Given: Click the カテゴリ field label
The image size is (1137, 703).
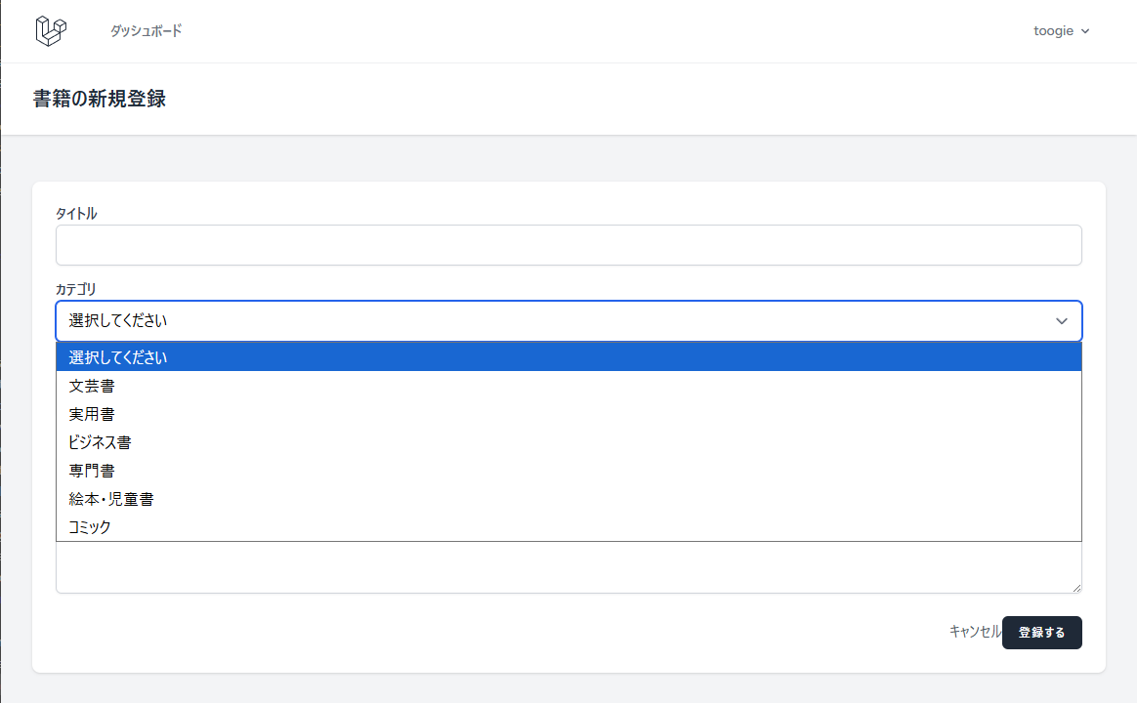Looking at the screenshot, I should pos(75,289).
